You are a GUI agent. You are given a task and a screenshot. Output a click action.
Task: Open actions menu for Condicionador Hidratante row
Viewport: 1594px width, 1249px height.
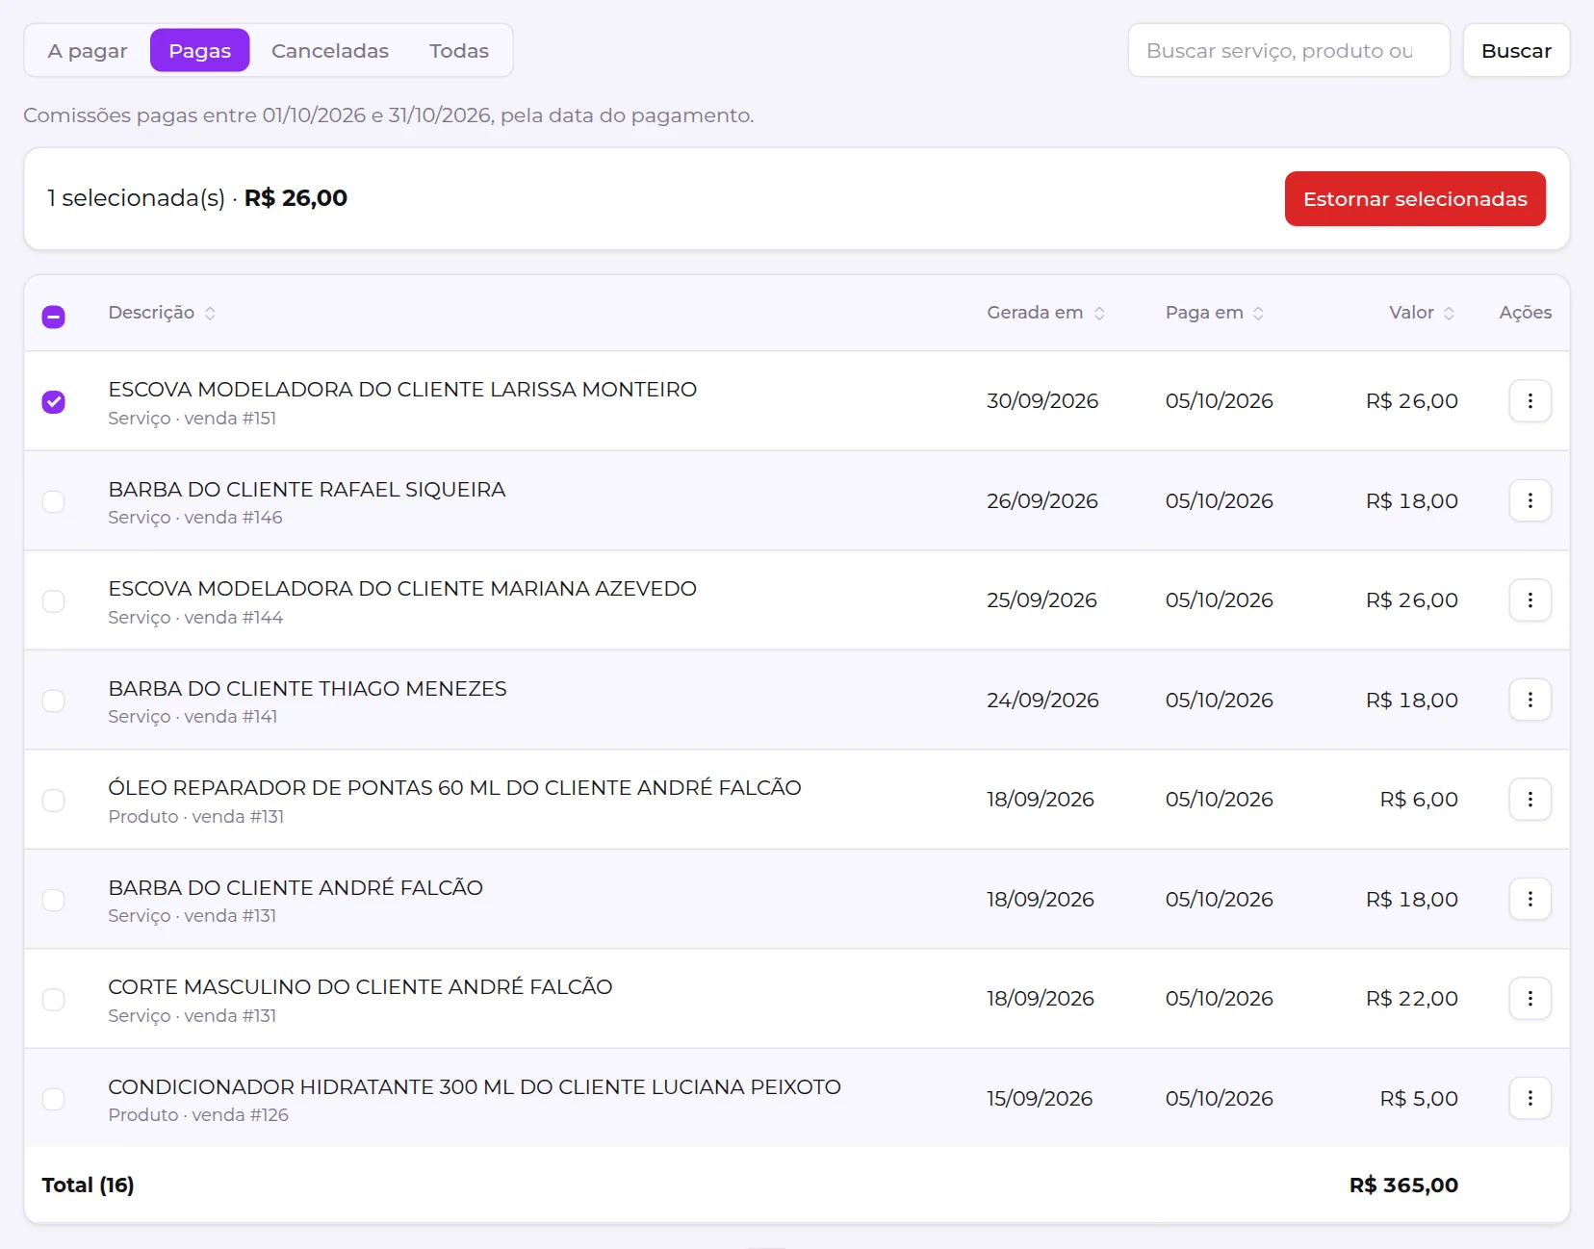pos(1530,1098)
